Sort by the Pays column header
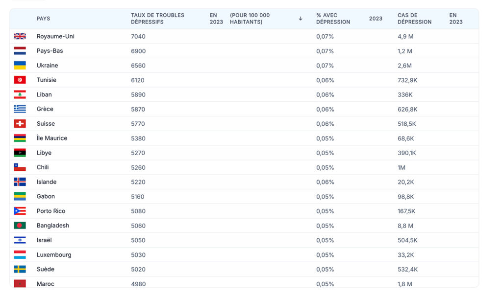This screenshot has width=502, height=297. (x=43, y=19)
